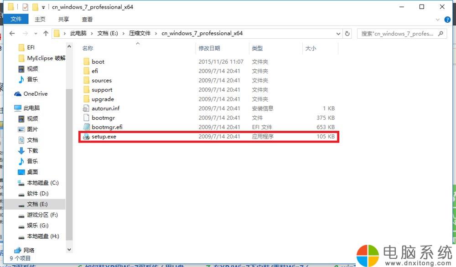Screen dimensions: 456x267
Task: Sort files by 类型 column header
Action: pyautogui.click(x=257, y=48)
